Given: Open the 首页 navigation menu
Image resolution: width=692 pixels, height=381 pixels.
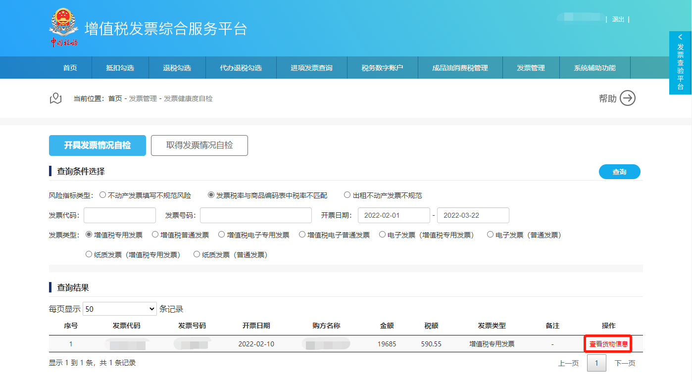Looking at the screenshot, I should pos(70,68).
